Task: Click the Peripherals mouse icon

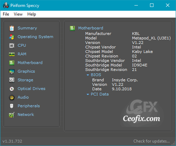Action: tap(12, 106)
